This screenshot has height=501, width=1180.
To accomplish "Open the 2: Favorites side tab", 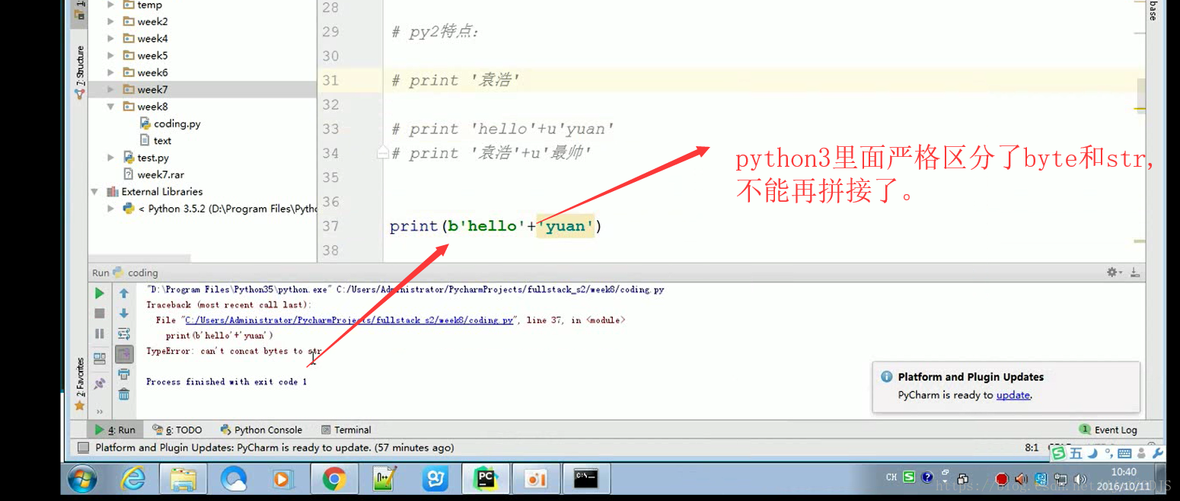I will [80, 385].
